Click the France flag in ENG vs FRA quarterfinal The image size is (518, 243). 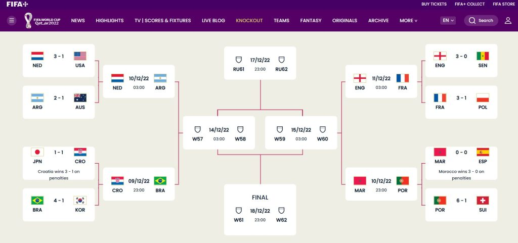(403, 78)
